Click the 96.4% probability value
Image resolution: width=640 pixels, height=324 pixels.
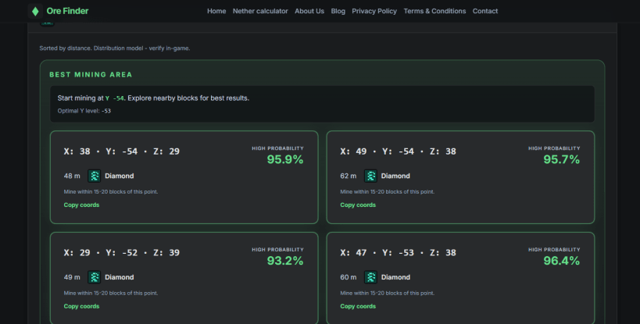tap(561, 261)
